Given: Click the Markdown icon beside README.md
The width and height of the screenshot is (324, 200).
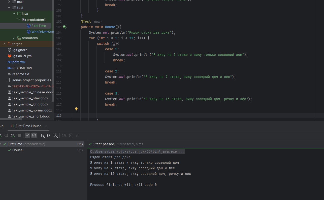Looking at the screenshot, I should [10, 68].
